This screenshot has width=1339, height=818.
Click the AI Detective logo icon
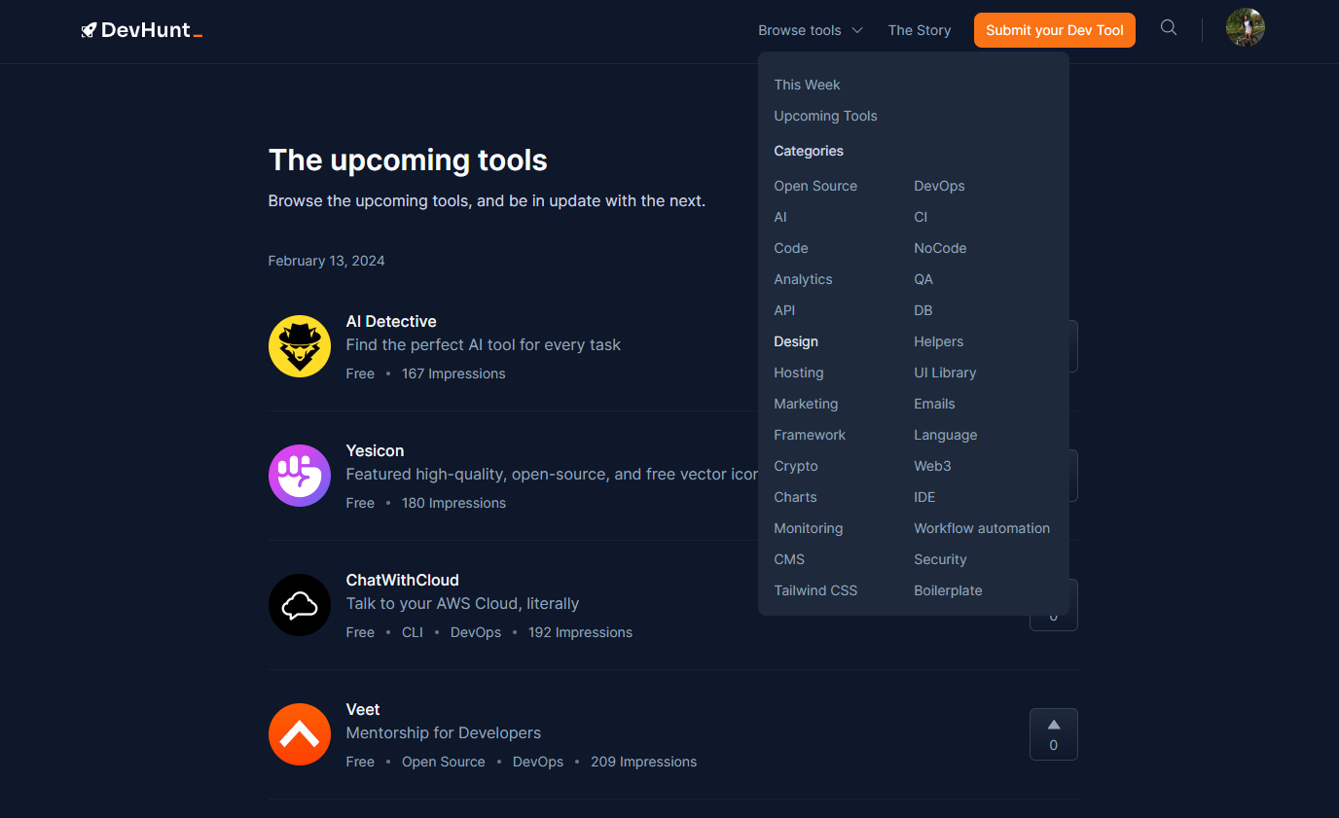point(300,346)
